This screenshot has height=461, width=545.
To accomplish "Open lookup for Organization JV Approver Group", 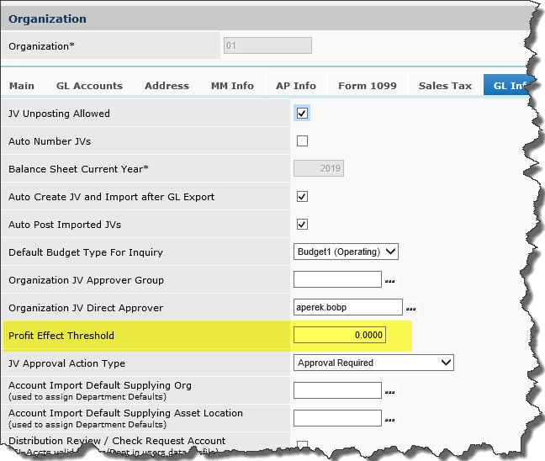I will pos(389,280).
